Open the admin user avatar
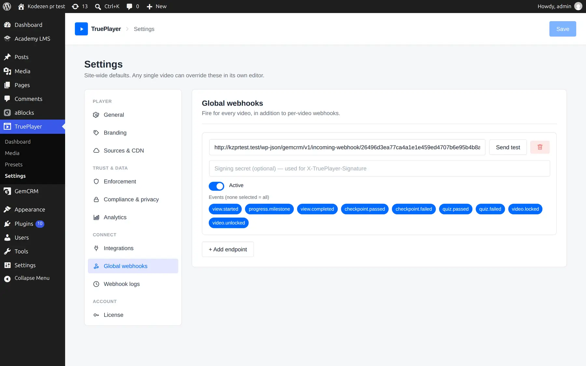This screenshot has width=586, height=366. pyautogui.click(x=578, y=6)
